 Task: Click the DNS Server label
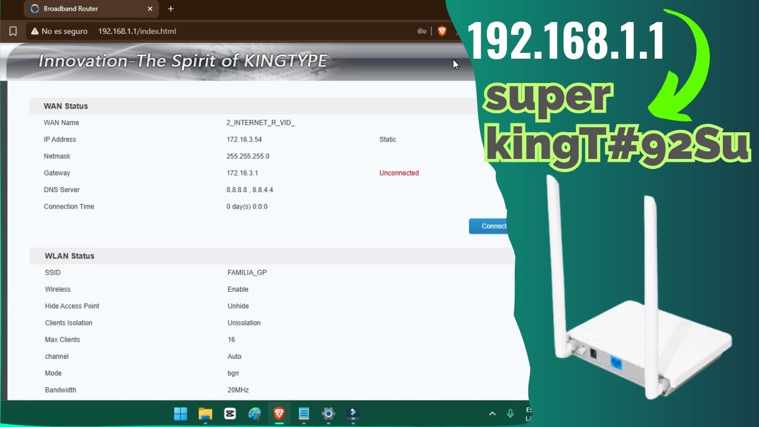tap(62, 190)
